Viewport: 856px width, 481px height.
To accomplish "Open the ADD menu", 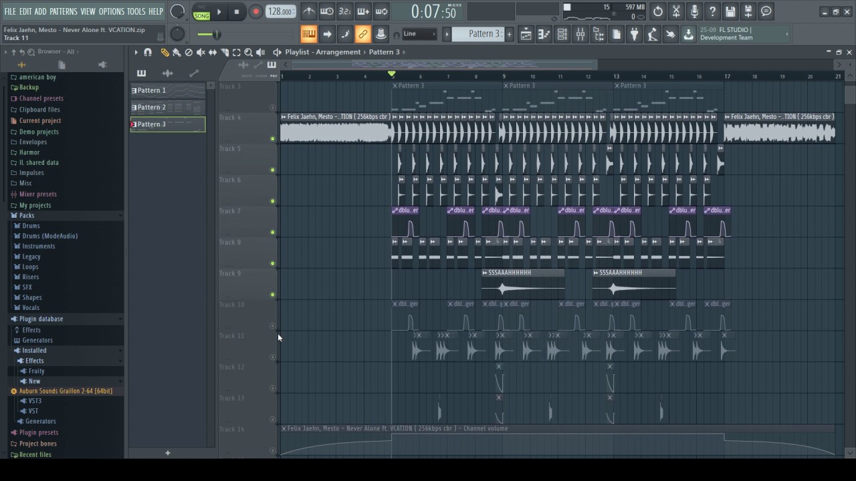I will 41,11.
